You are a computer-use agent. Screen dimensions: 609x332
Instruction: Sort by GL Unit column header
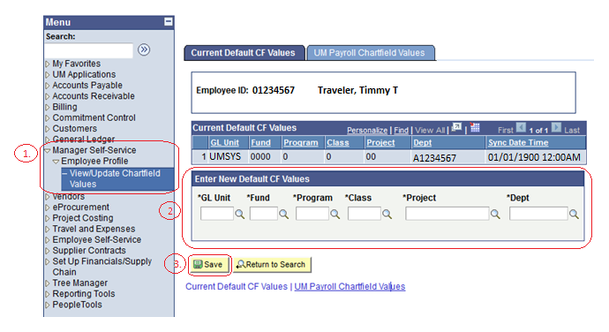point(224,143)
